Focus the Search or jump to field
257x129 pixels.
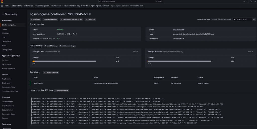[131, 1]
